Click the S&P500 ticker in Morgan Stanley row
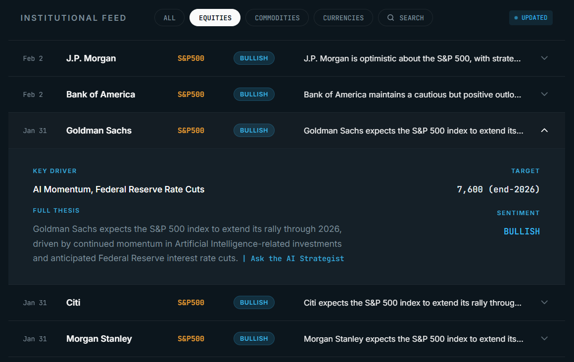574x362 pixels. tap(191, 339)
